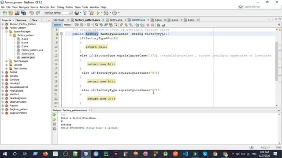Select A.java in the project tree

click(x=25, y=39)
